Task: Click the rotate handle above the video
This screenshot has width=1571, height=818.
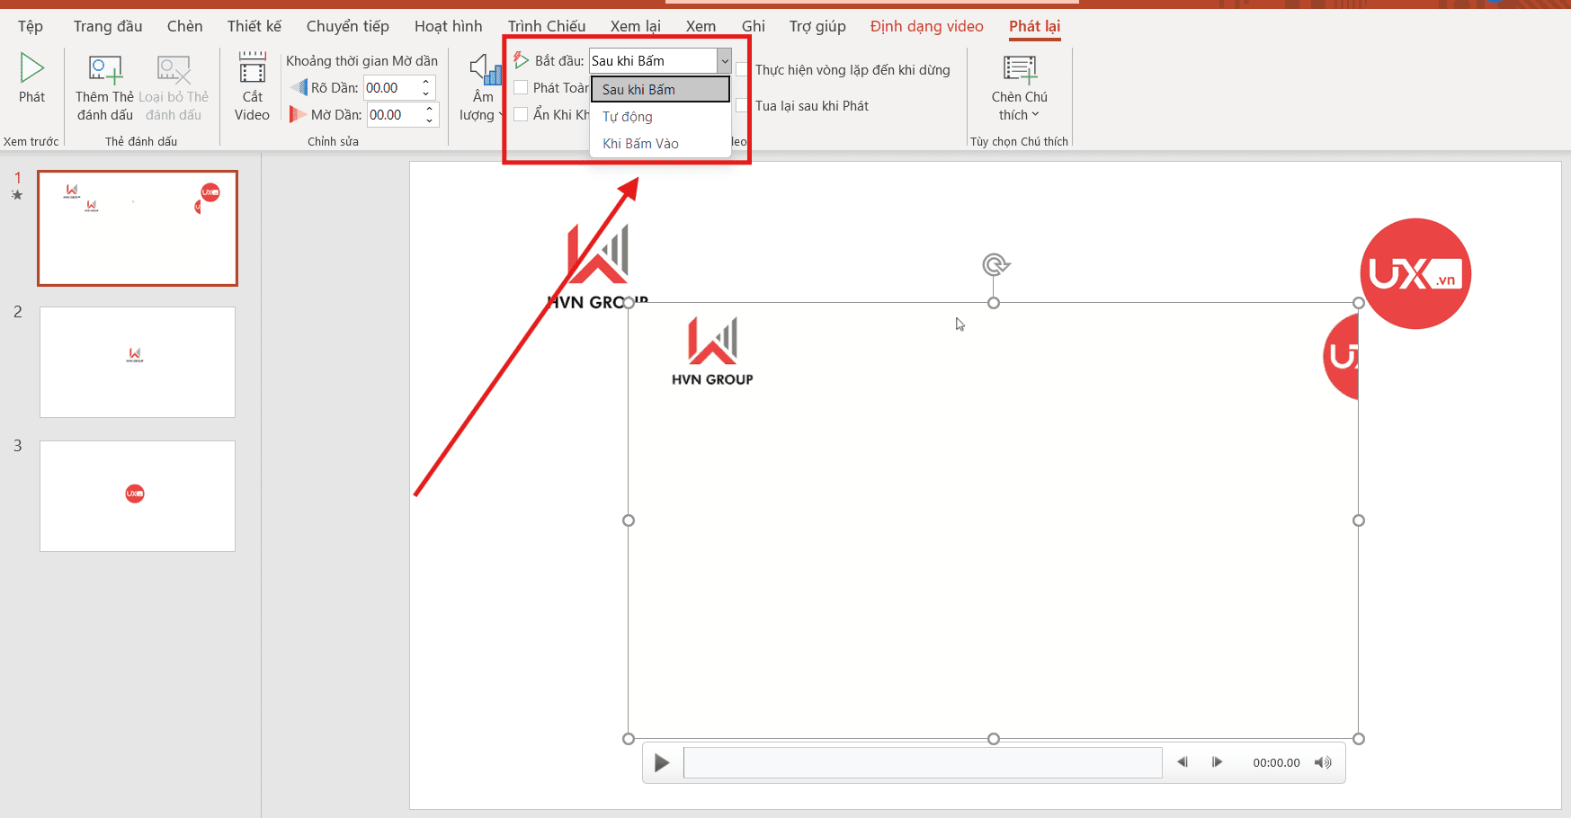Action: (994, 264)
